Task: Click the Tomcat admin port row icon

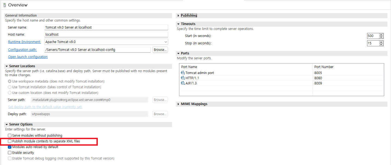Action: 183,73
